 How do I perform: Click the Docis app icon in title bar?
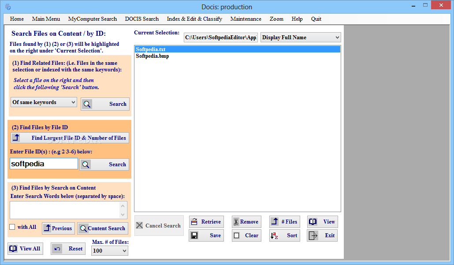[x=8, y=7]
